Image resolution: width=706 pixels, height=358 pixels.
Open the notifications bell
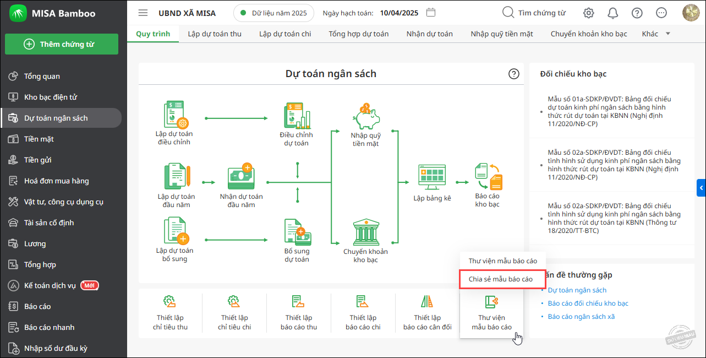pyautogui.click(x=612, y=13)
